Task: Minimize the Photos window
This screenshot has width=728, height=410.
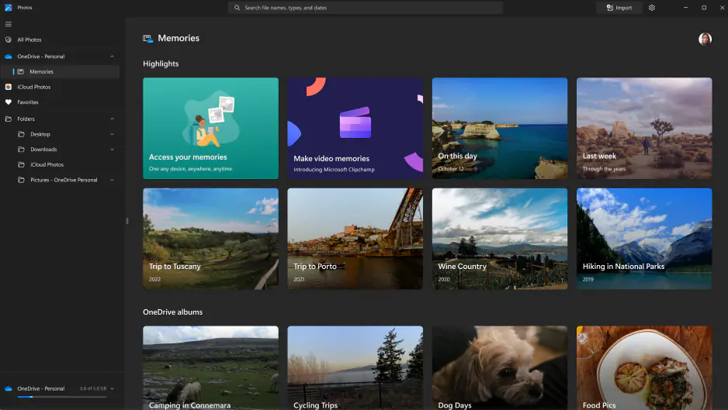Action: (x=685, y=8)
